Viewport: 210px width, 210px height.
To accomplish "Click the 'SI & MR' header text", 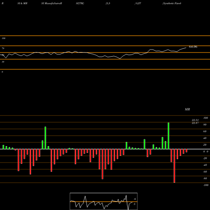I will [x=22, y=3].
